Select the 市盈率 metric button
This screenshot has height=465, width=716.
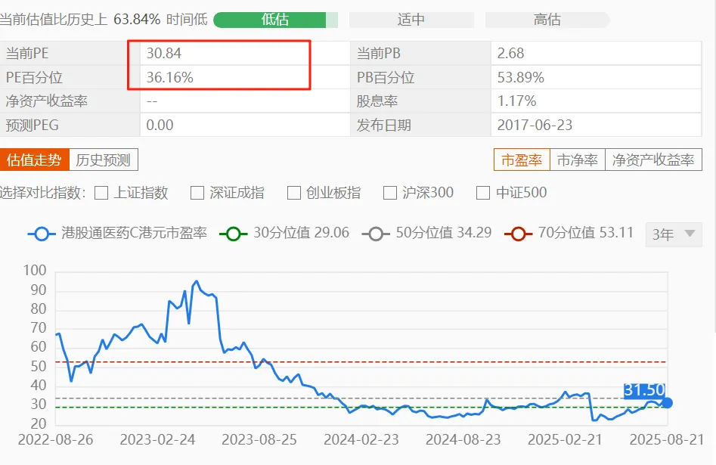click(x=522, y=160)
